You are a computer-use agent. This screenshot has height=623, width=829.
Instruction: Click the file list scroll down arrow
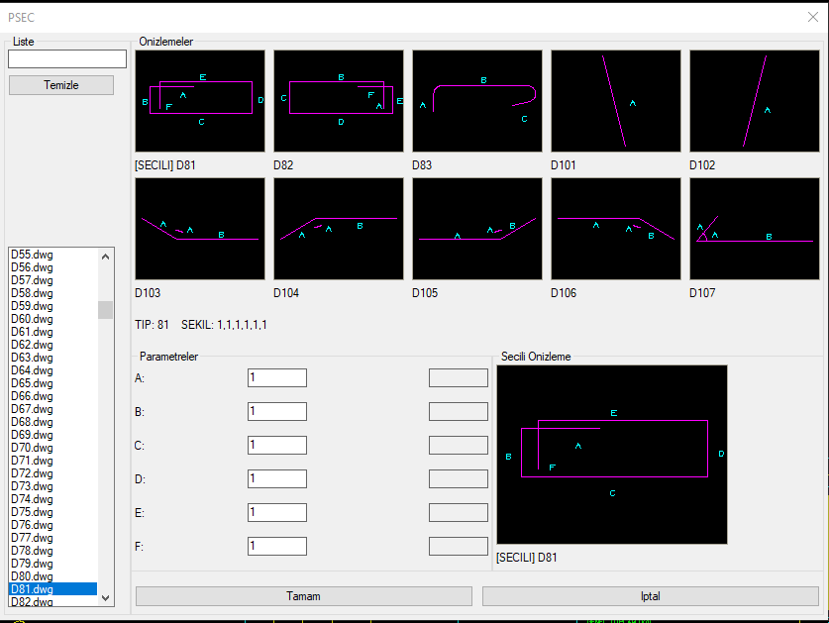pos(105,598)
